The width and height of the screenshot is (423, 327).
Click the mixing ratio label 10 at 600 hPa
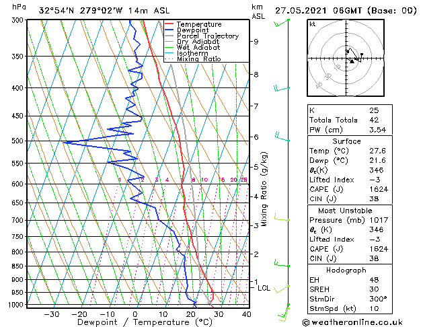(x=204, y=180)
